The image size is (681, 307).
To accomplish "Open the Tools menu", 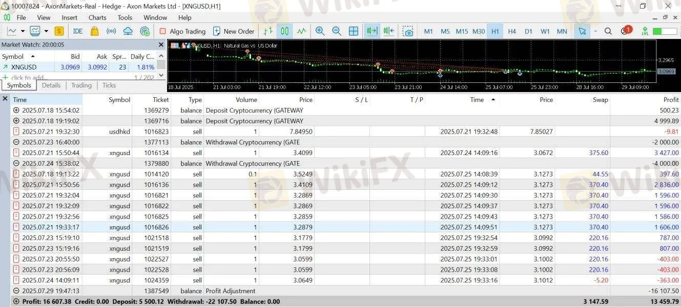I will click(x=125, y=17).
